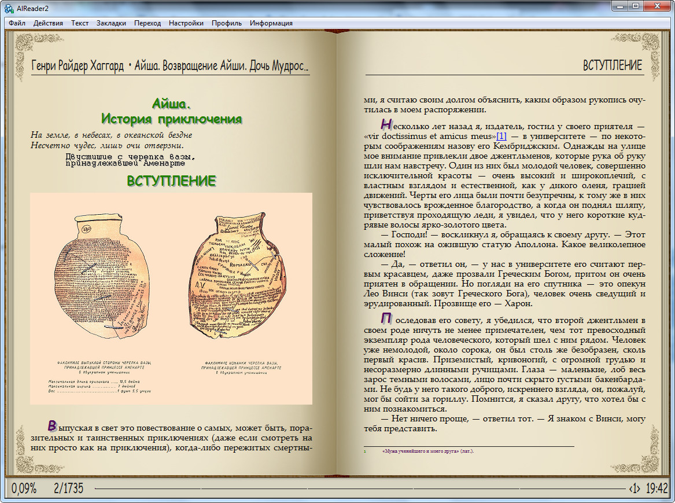Click the vase shard facsimile illustration
This screenshot has width=675, height=503.
[x=171, y=299]
